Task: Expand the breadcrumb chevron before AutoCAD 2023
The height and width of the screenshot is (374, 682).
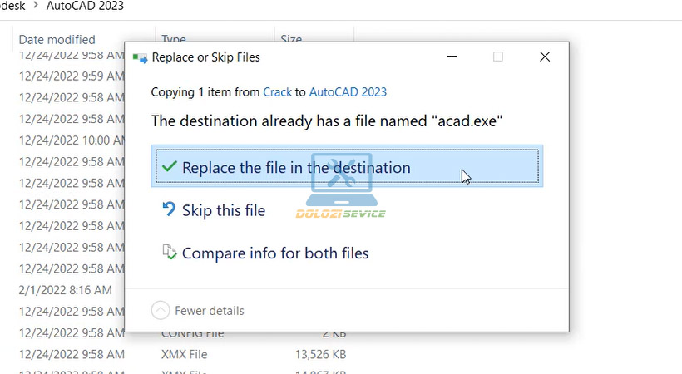Action: point(35,7)
